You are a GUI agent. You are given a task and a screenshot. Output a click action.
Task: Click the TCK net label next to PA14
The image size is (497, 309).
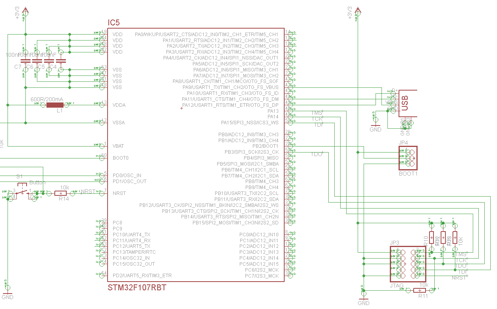pos(317,119)
